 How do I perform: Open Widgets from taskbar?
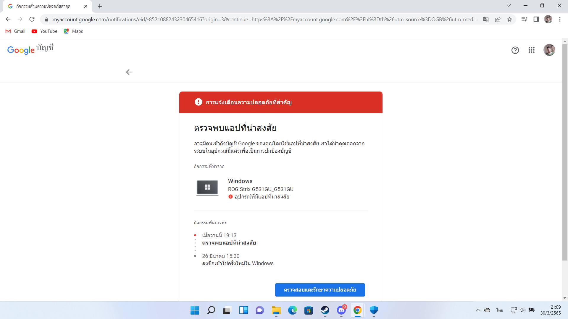(243, 310)
